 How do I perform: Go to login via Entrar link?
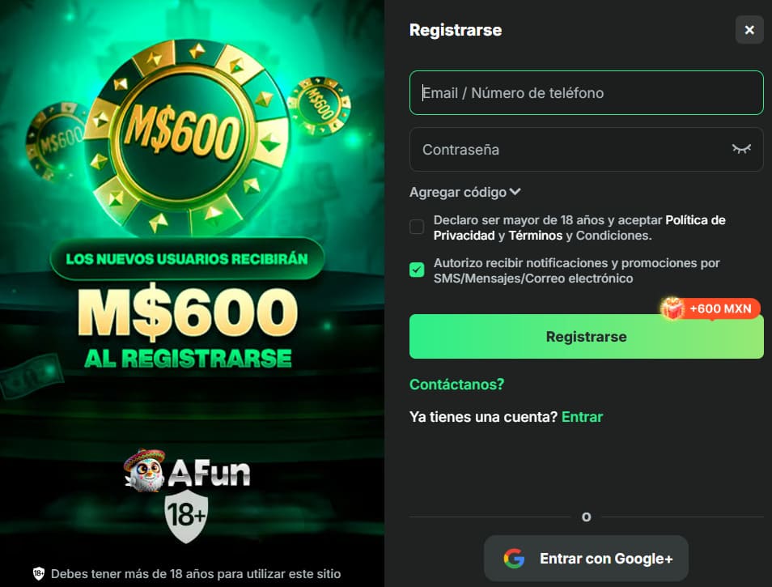click(582, 417)
